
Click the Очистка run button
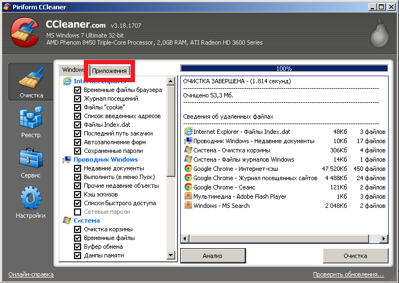355,256
